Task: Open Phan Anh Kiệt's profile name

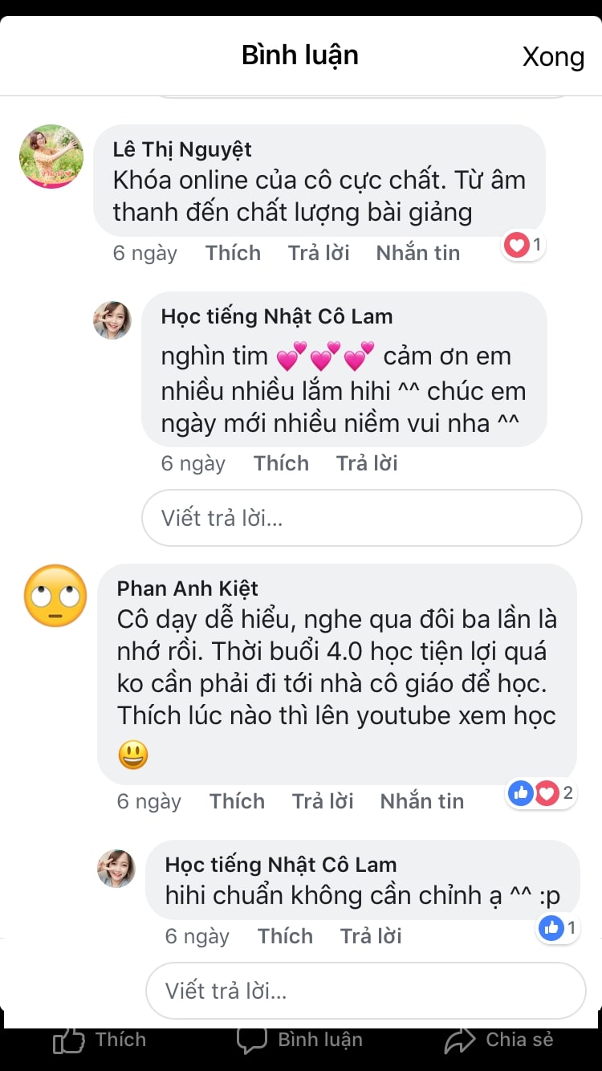Action: click(x=188, y=588)
